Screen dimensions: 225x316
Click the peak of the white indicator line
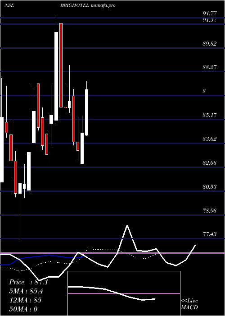127,225
